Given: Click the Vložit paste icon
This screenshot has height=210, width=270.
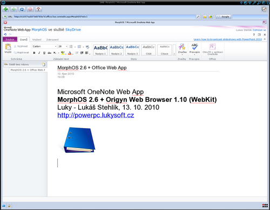Looking at the screenshot, I should pyautogui.click(x=8, y=47).
